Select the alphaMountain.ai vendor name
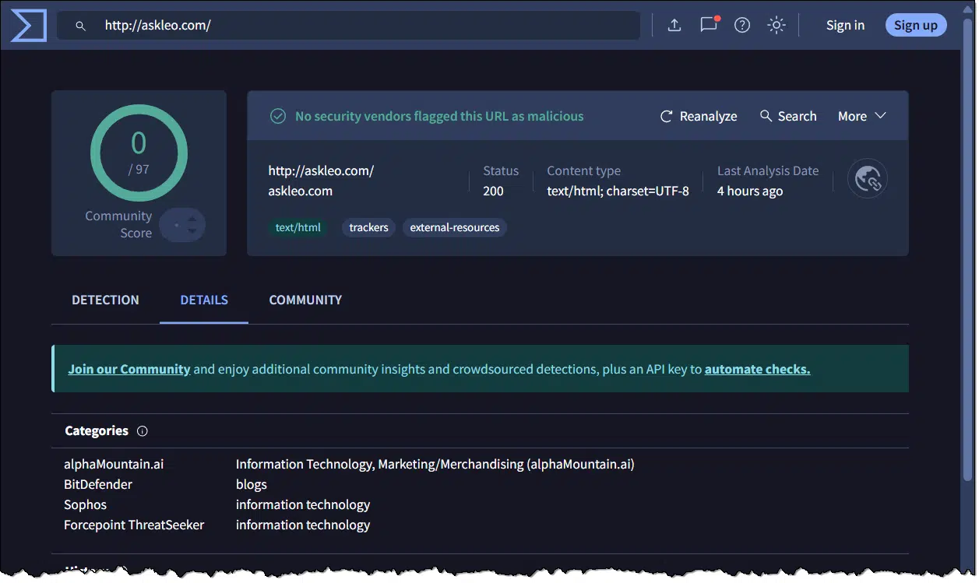Viewport: 979px width, 583px height. (114, 464)
